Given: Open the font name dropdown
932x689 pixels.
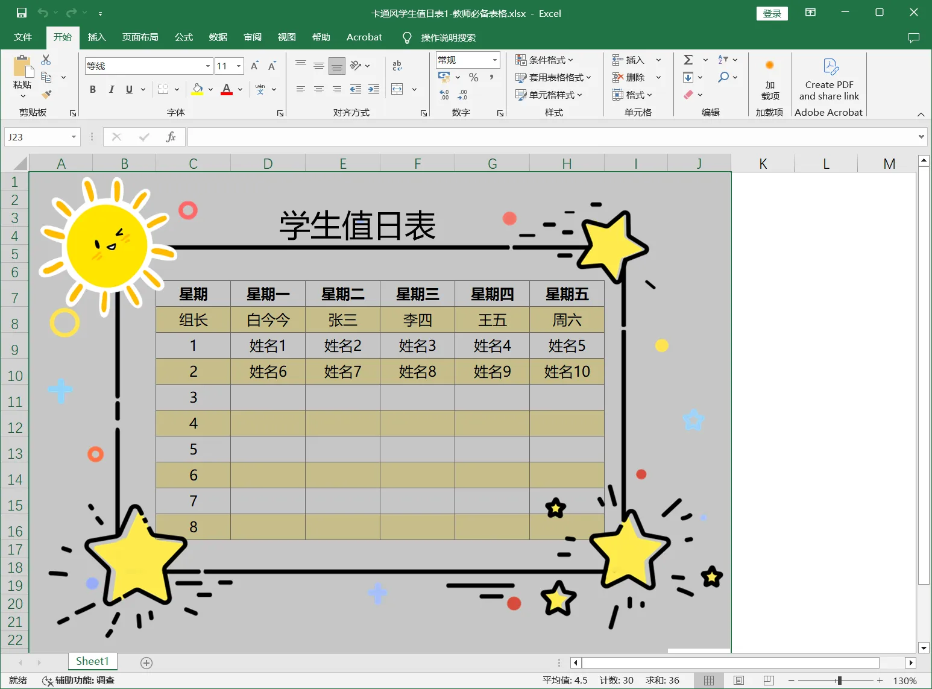Looking at the screenshot, I should point(208,66).
